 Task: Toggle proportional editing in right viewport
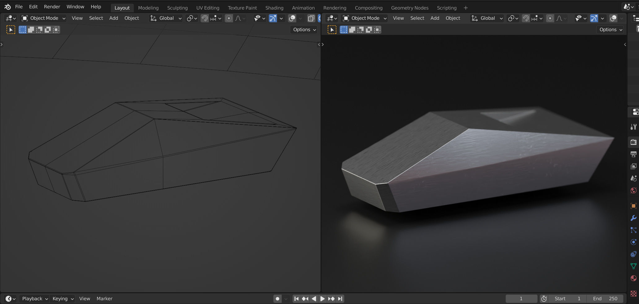click(x=550, y=18)
